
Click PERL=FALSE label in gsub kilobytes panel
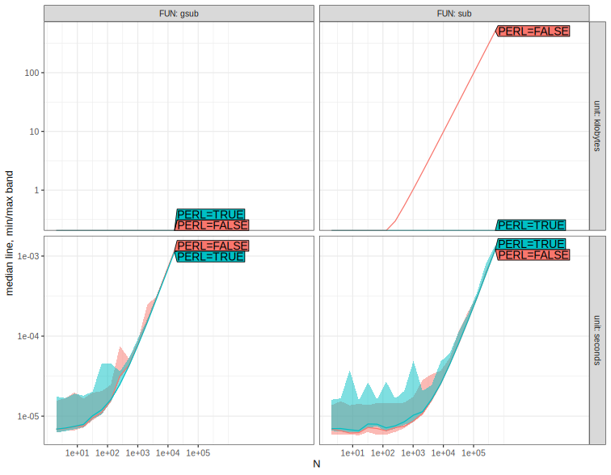(213, 225)
